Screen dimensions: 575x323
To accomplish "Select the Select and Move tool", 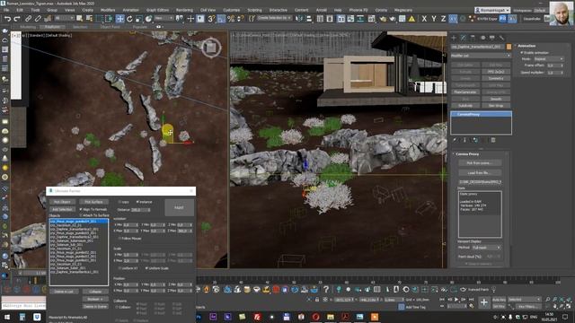I will (x=119, y=18).
